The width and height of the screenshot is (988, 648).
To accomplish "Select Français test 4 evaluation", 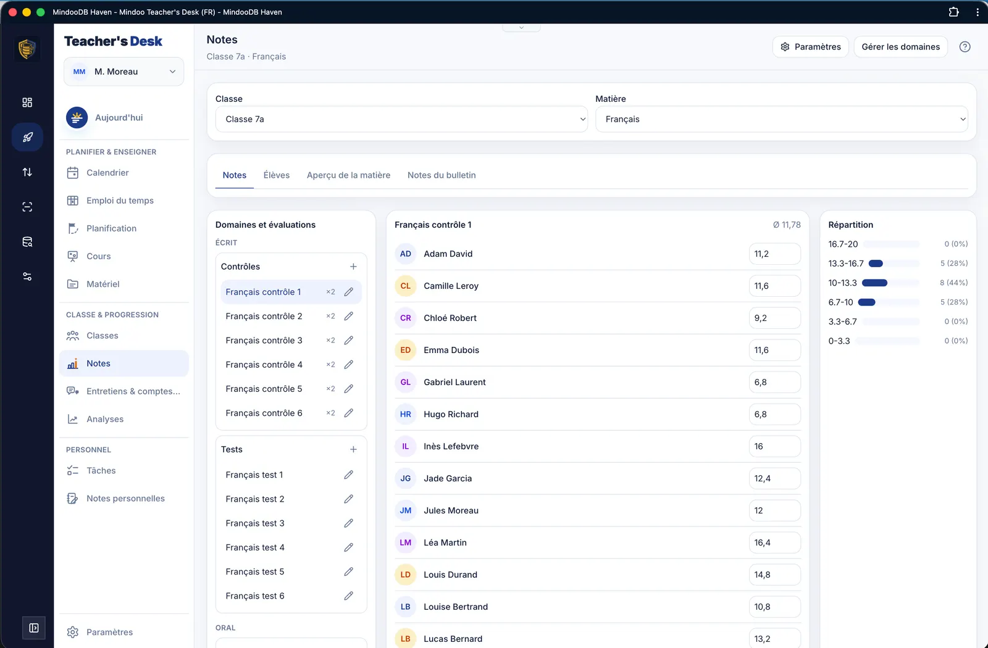I will (x=255, y=547).
